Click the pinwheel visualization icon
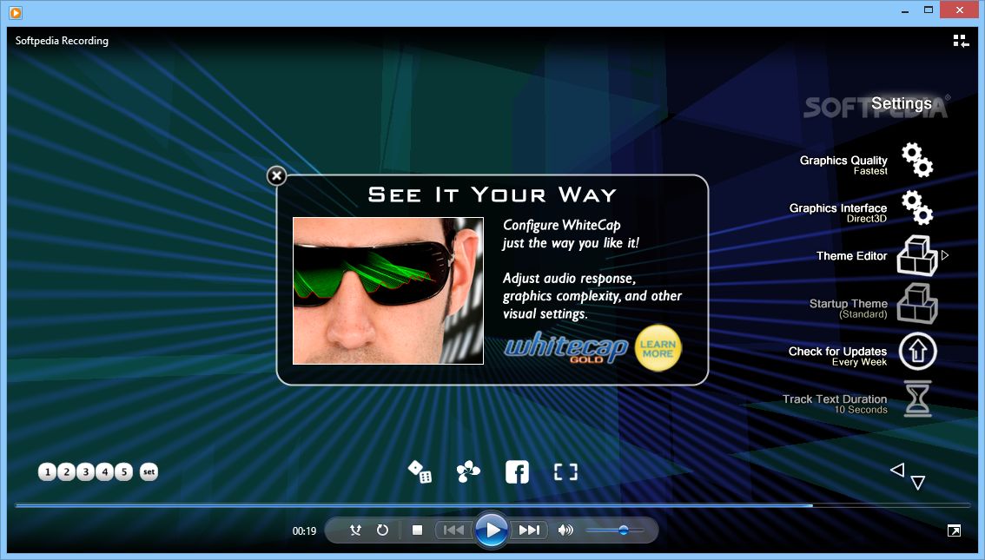985x560 pixels. click(468, 471)
